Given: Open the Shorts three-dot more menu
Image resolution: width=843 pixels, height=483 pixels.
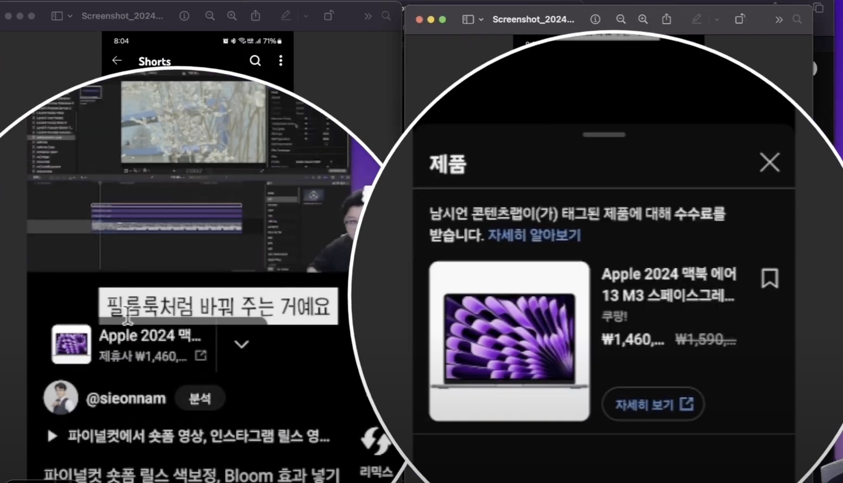Looking at the screenshot, I should tap(281, 61).
